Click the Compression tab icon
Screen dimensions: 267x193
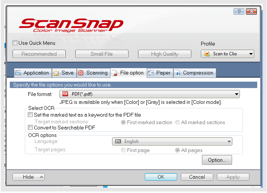177,73
